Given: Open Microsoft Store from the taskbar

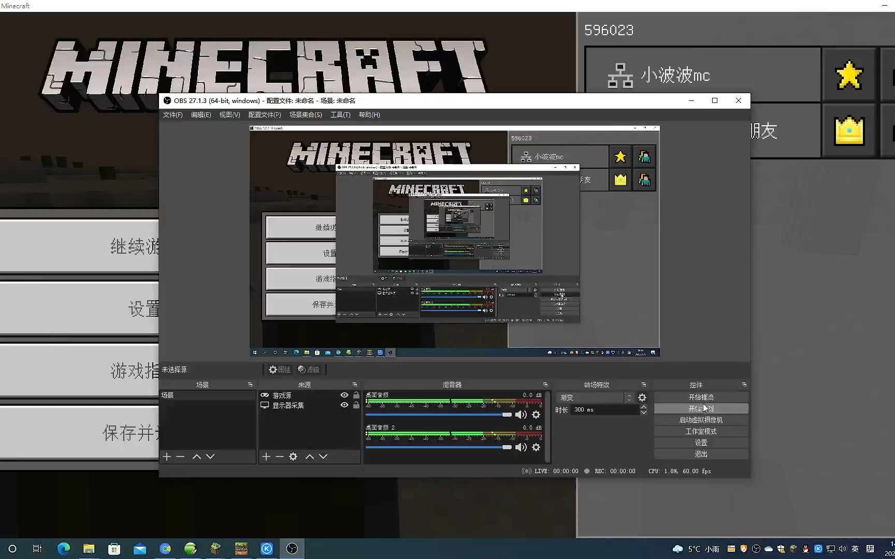Looking at the screenshot, I should click(x=114, y=549).
